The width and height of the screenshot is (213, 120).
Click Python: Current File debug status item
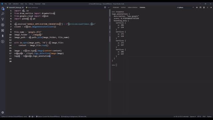pos(48,117)
